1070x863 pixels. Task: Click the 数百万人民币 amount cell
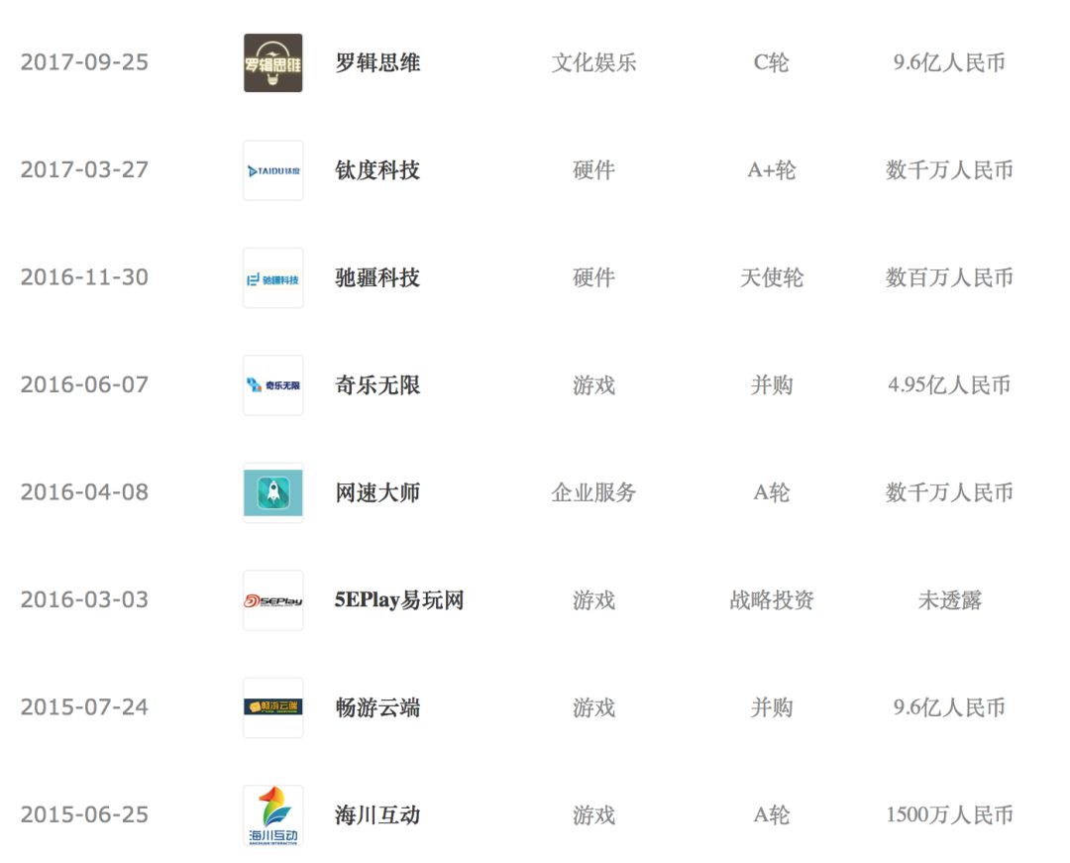coord(949,277)
